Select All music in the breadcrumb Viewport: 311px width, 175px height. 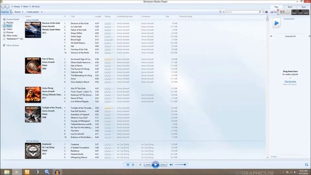click(35, 6)
